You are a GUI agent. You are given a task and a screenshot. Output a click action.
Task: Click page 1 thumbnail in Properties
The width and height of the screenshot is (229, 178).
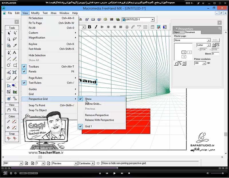pyautogui.click(x=184, y=52)
